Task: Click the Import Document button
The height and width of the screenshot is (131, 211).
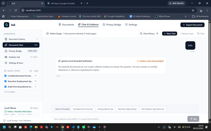Action: tap(192, 25)
